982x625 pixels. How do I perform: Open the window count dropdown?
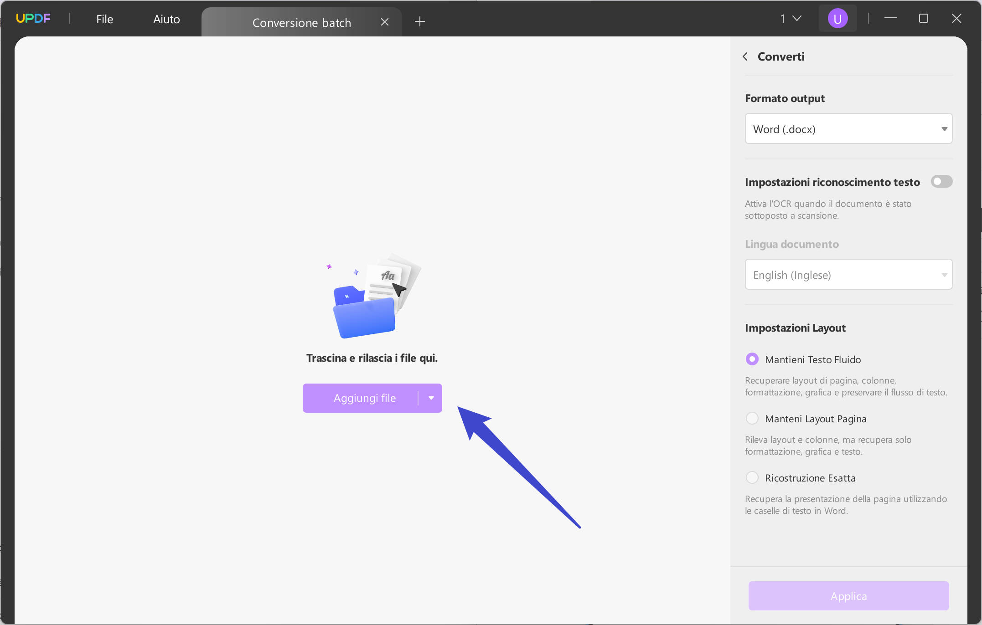(791, 19)
